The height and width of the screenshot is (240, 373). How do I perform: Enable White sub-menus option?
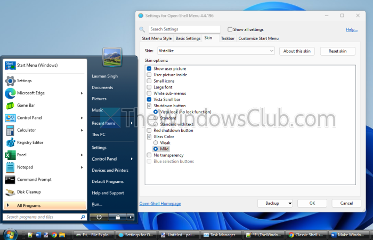coord(149,93)
